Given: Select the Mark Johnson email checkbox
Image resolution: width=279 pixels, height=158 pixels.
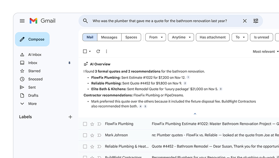Looking at the screenshot, I should point(85,135).
